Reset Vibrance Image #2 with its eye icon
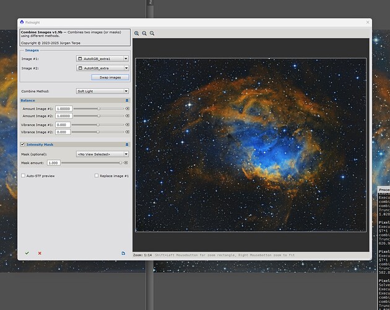This screenshot has width=390, height=310. pos(128,132)
